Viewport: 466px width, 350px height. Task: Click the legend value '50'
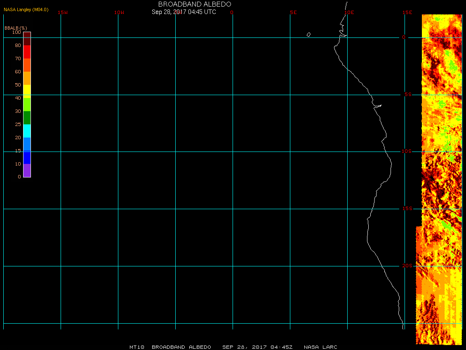click(x=18, y=84)
